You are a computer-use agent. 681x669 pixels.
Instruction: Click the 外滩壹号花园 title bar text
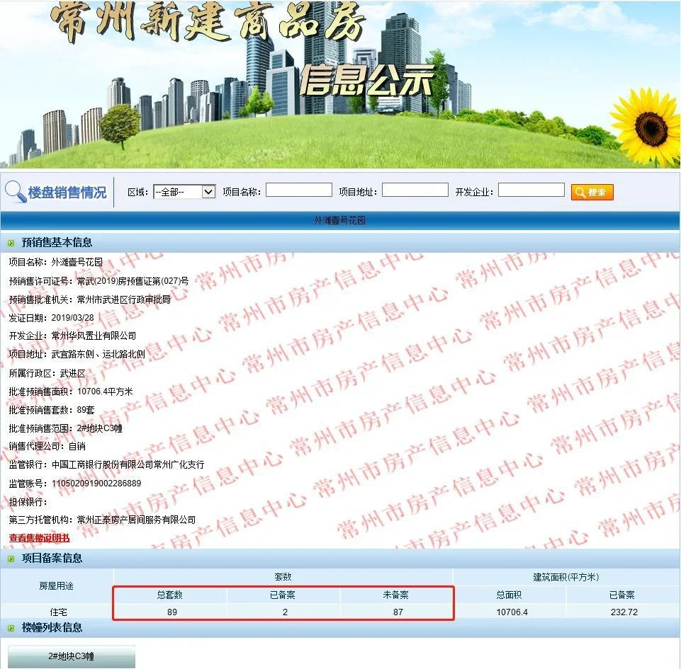pos(340,220)
